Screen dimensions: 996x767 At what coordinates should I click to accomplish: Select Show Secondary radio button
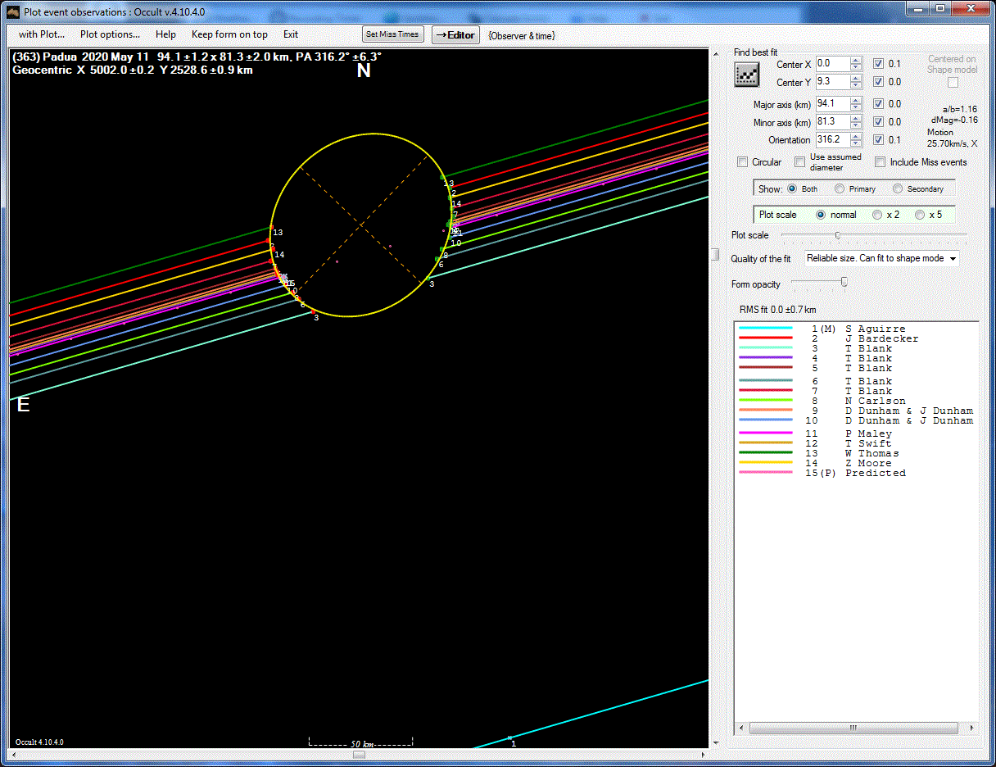click(x=898, y=188)
